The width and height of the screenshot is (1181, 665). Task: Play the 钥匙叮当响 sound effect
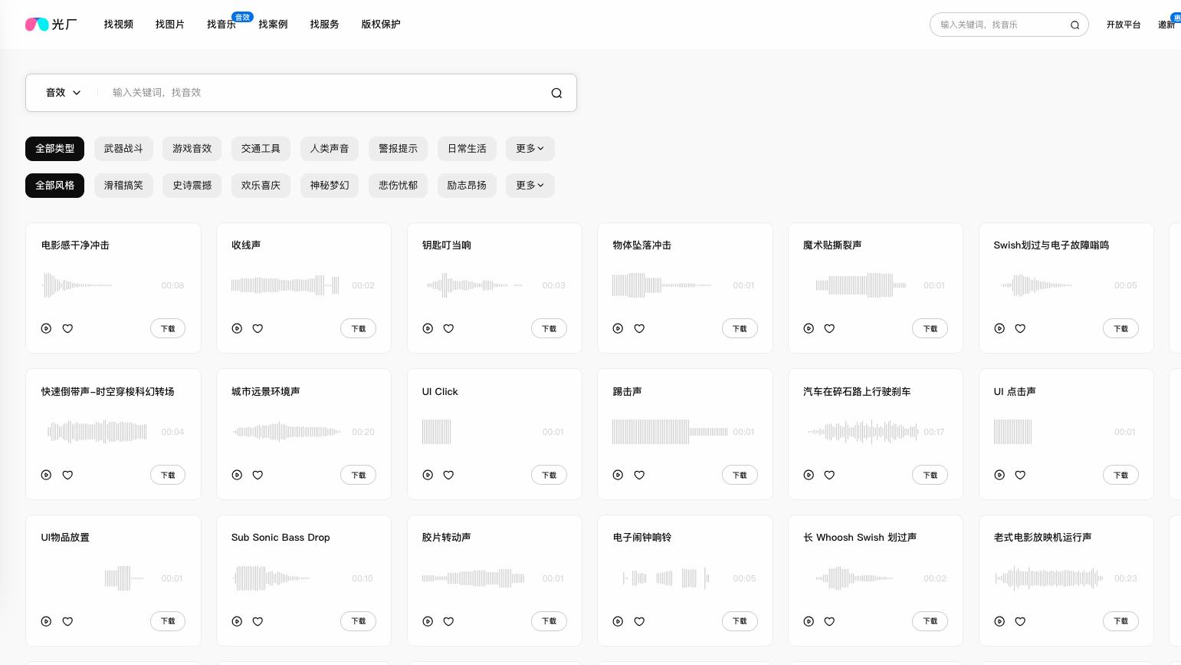pos(428,328)
